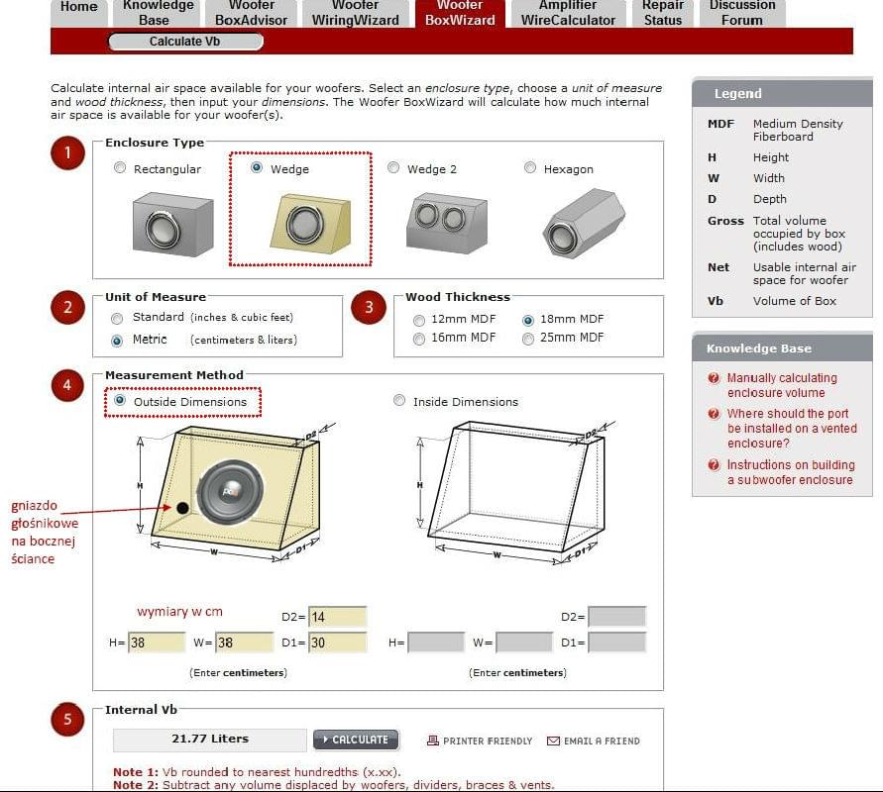Open the Discussion Forum tab
This screenshot has height=792, width=883.
(742, 13)
